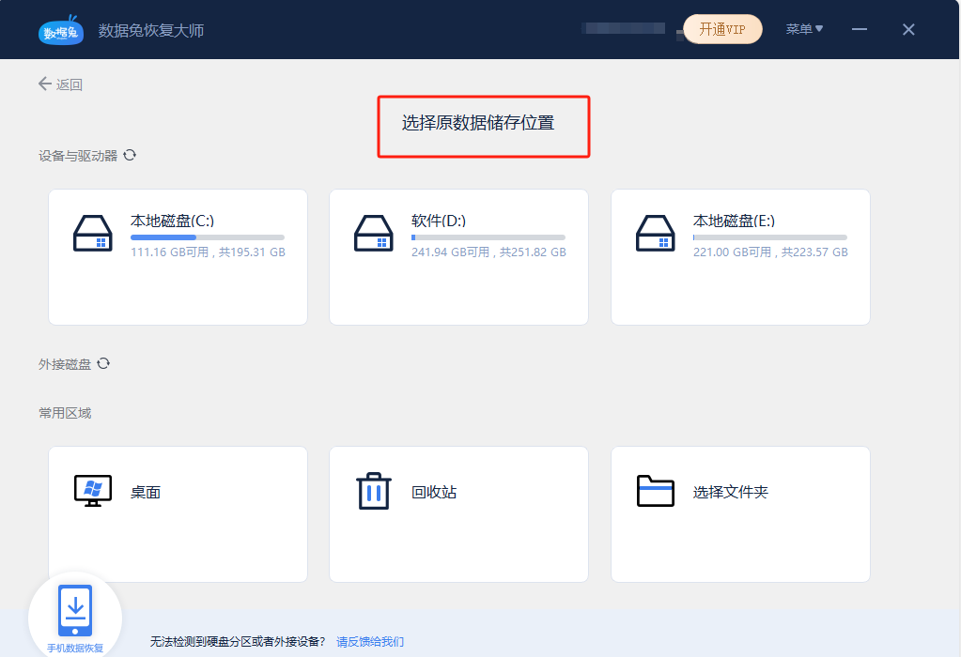Click the 数据兔 app logo
961x657 pixels.
61,29
